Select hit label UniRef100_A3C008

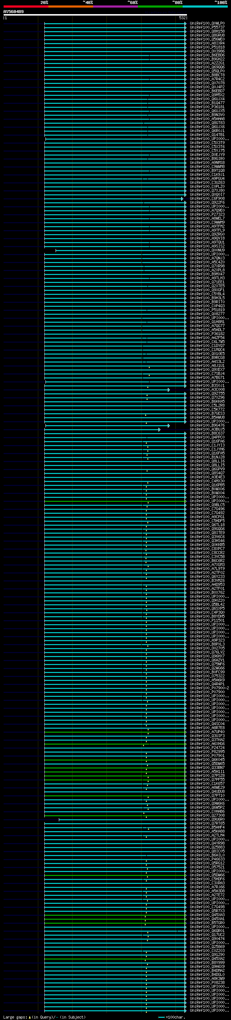(207, 390)
